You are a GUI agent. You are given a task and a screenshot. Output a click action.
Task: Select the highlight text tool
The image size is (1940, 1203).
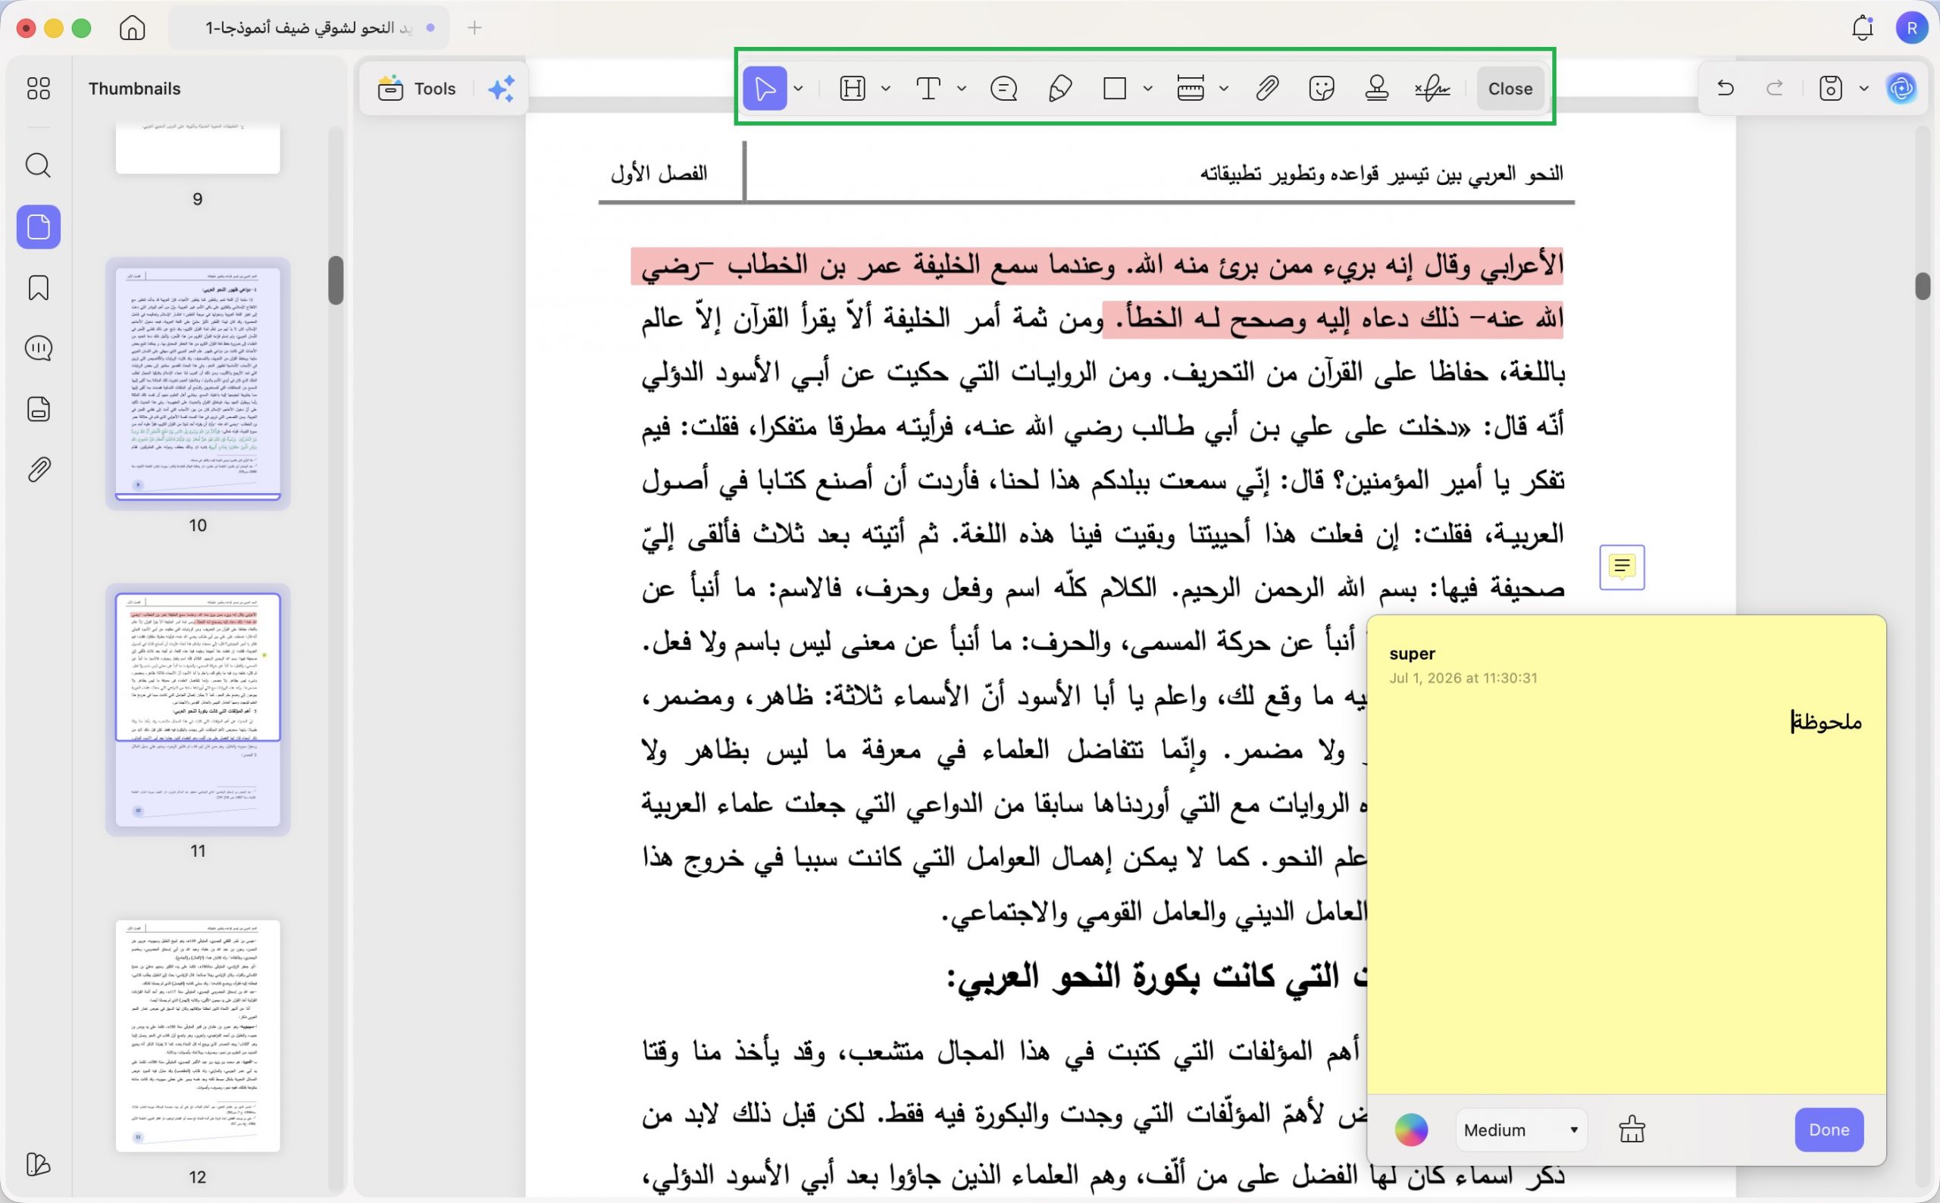tap(853, 89)
